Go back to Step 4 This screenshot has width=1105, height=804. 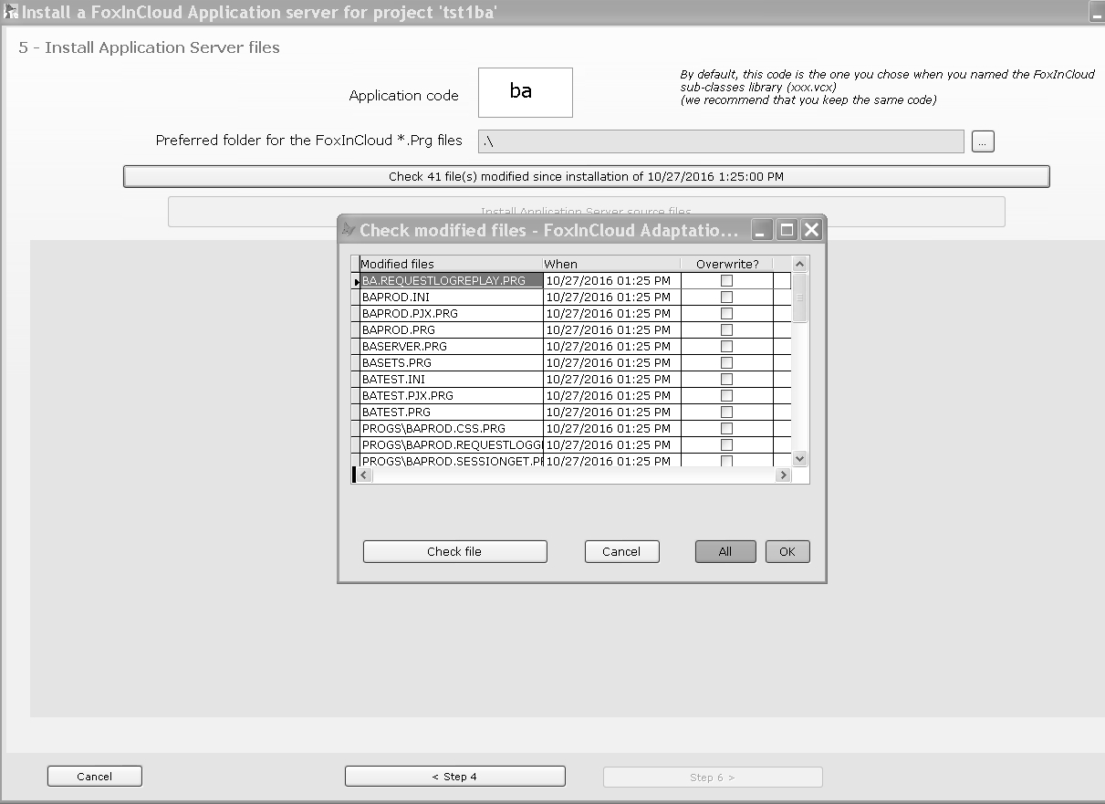[x=454, y=777]
